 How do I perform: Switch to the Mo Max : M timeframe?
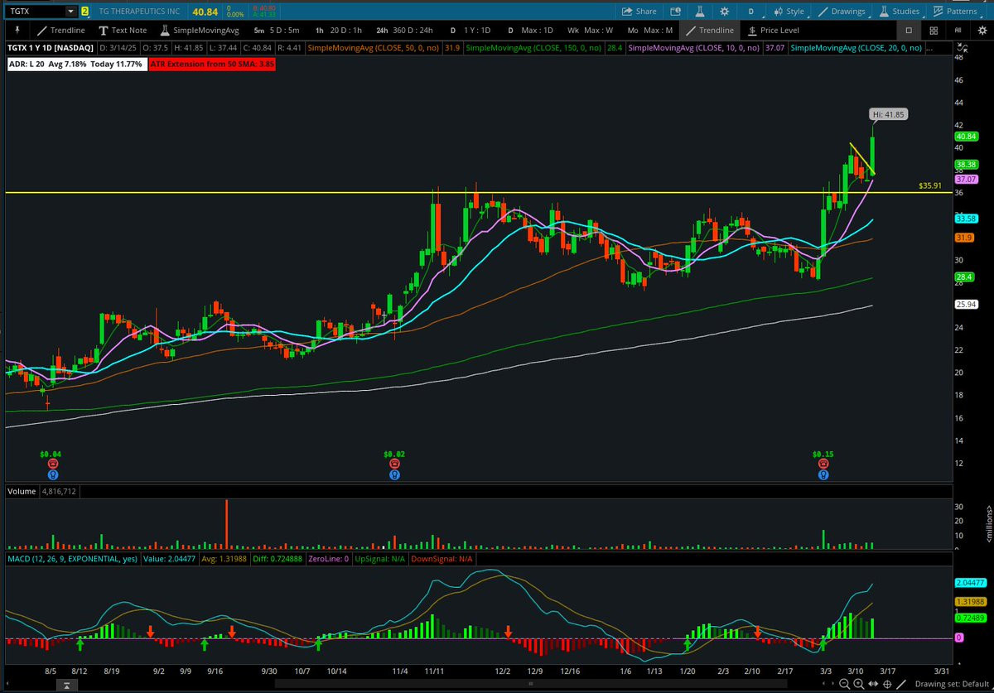point(649,30)
